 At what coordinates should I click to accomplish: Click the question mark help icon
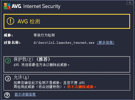pyautogui.click(x=7, y=95)
